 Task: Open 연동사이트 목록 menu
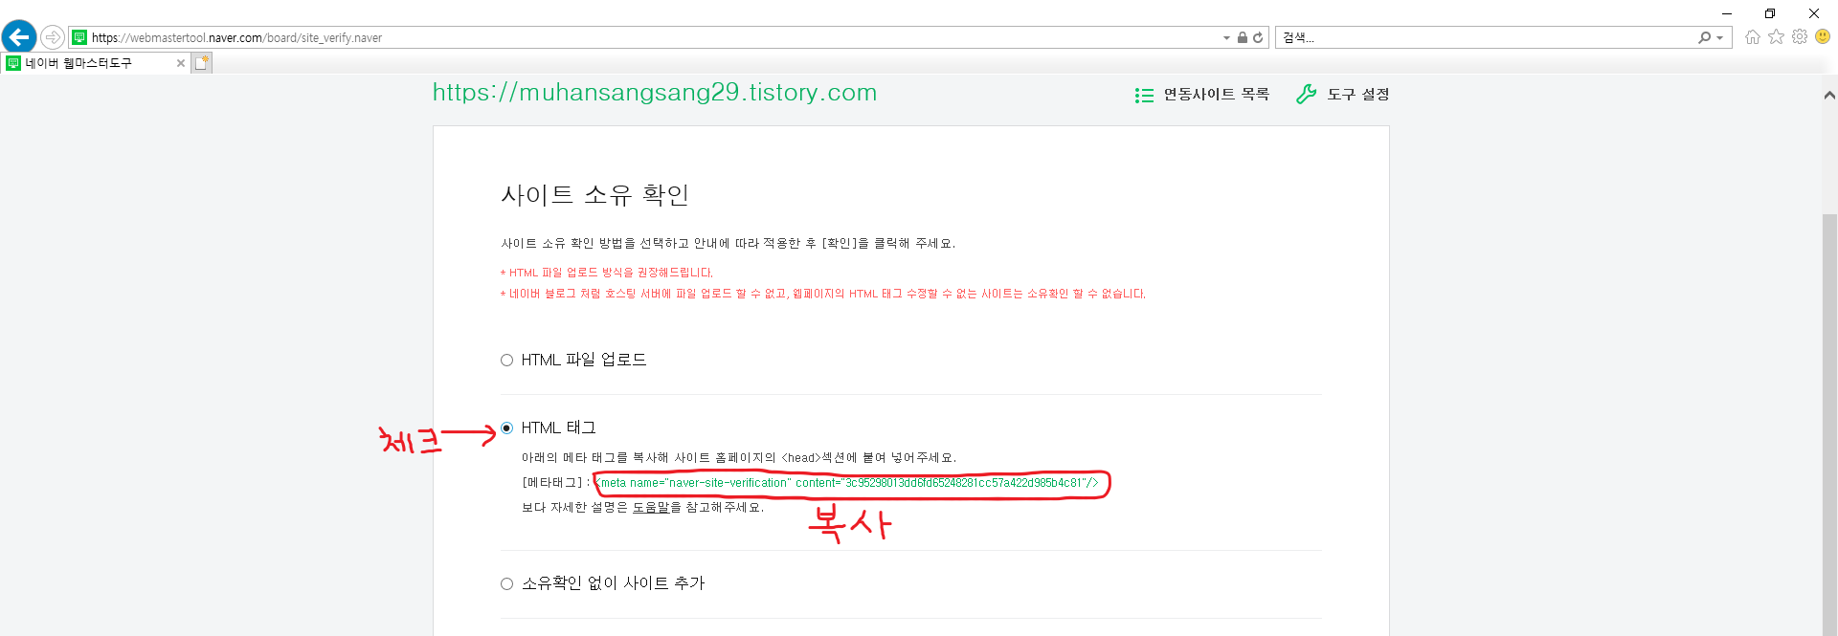point(1216,94)
